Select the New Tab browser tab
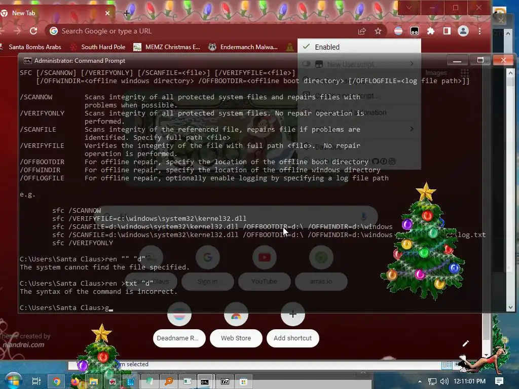This screenshot has width=519, height=389. 56,13
